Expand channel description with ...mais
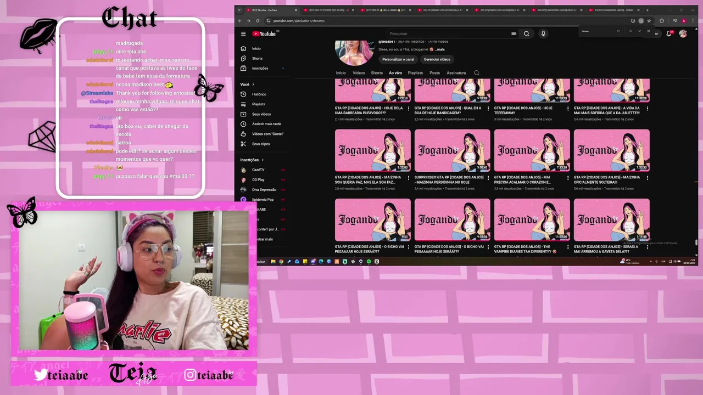The image size is (703, 395). [440, 49]
